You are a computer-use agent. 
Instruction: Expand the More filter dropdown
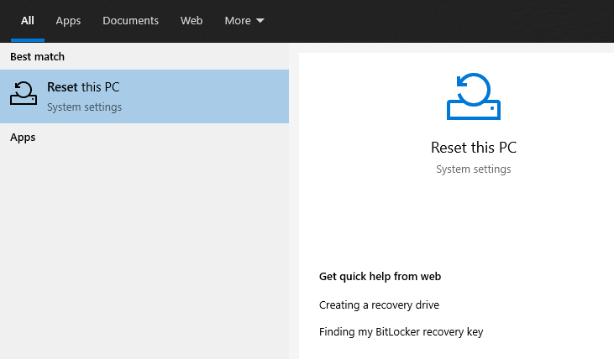tap(244, 21)
